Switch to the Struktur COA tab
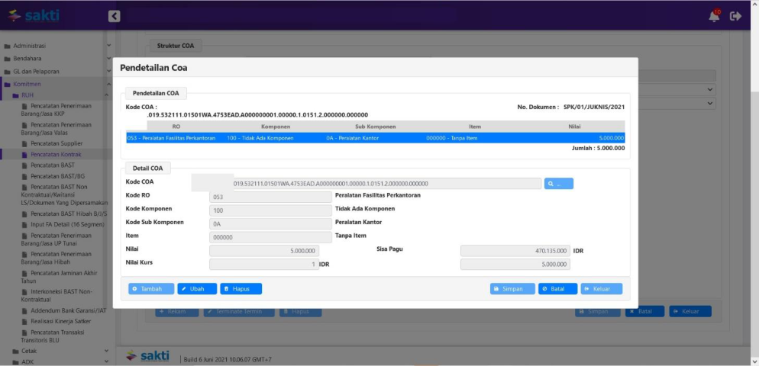The image size is (759, 366). click(175, 46)
